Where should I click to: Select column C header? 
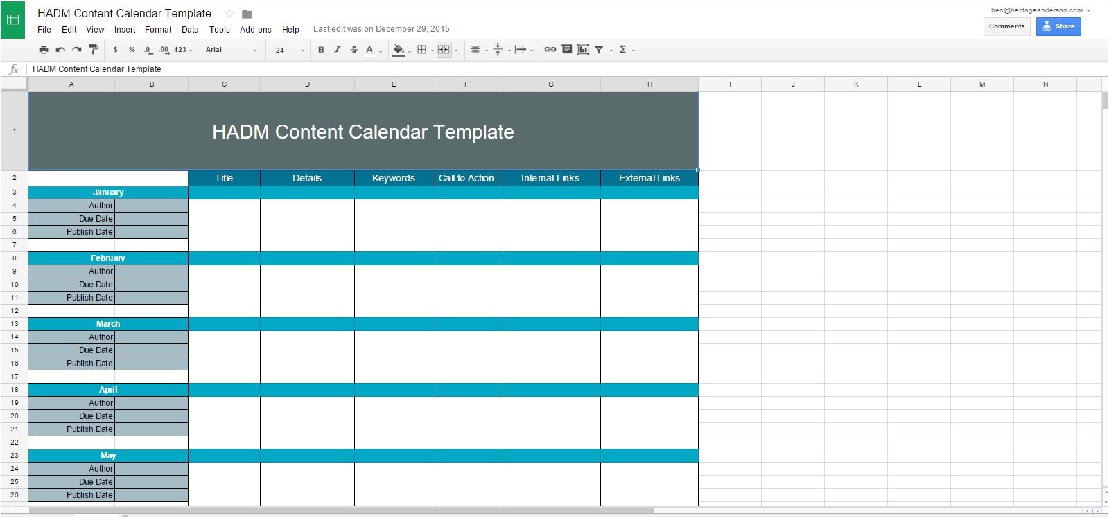click(224, 84)
